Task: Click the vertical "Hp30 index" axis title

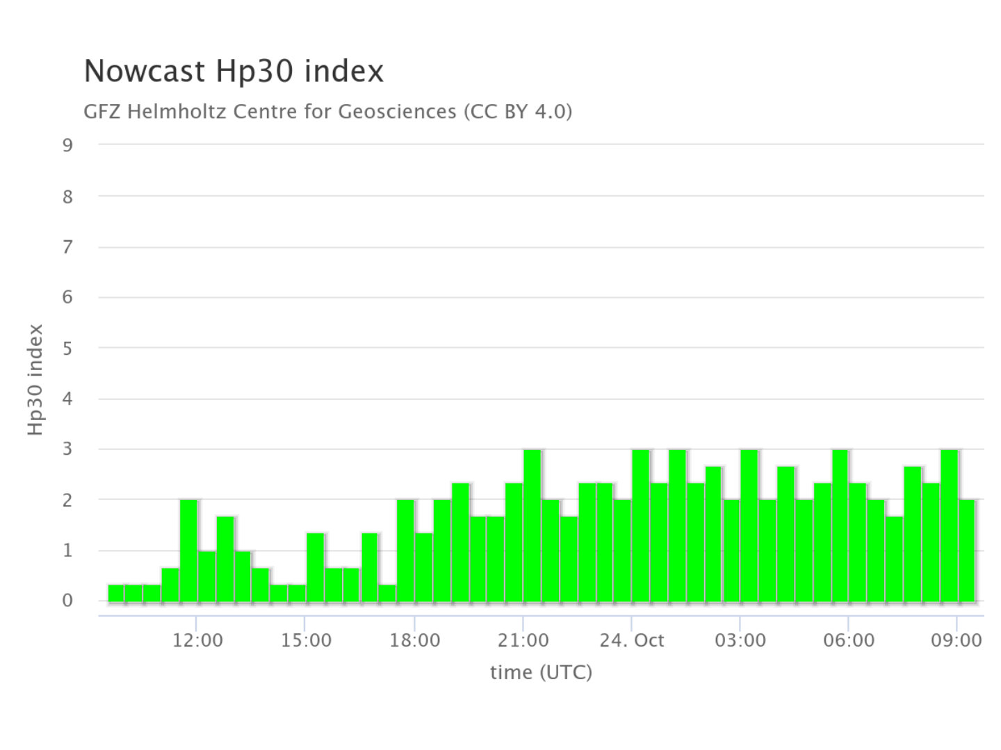Action: pos(35,380)
